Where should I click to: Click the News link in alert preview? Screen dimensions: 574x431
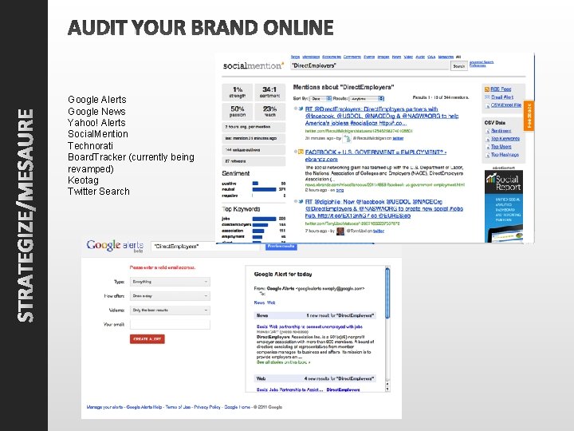259,302
